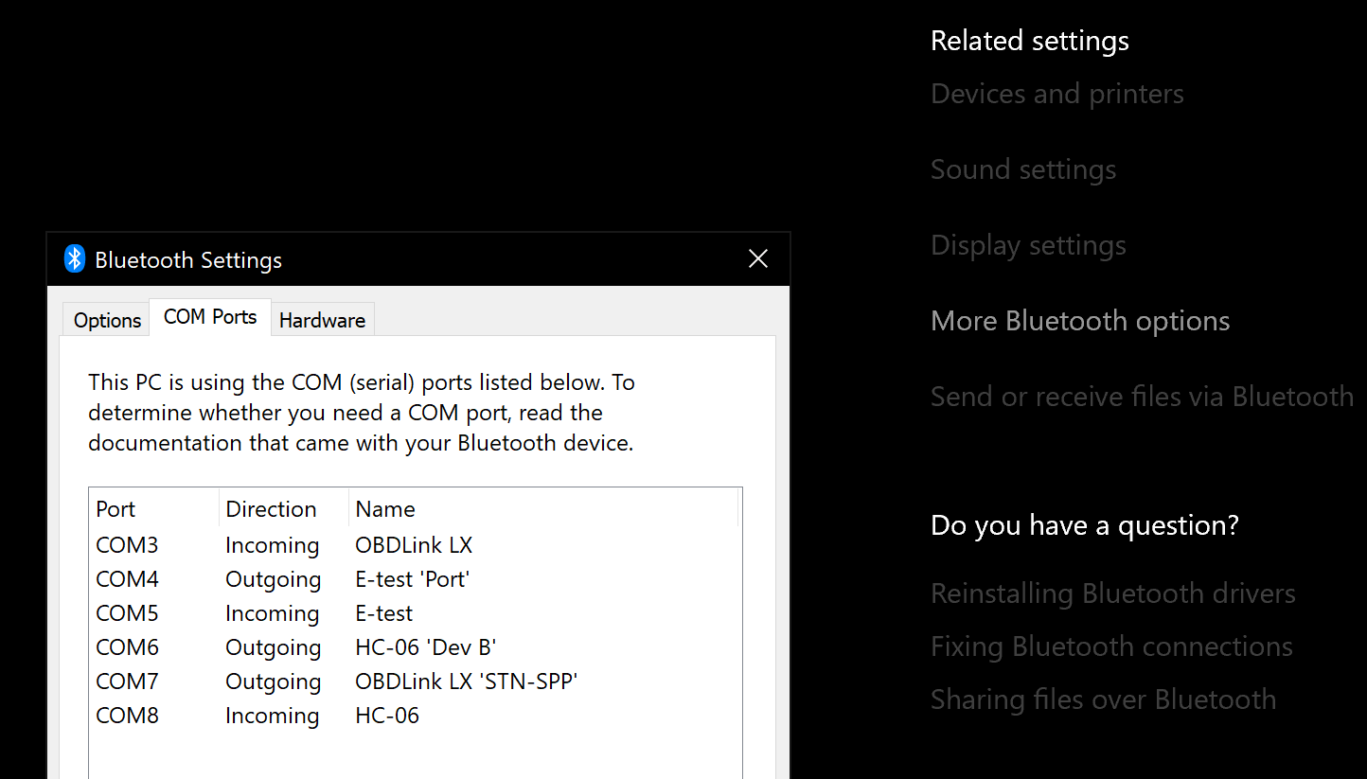Switch to the Options tab
This screenshot has width=1367, height=779.
pos(107,320)
